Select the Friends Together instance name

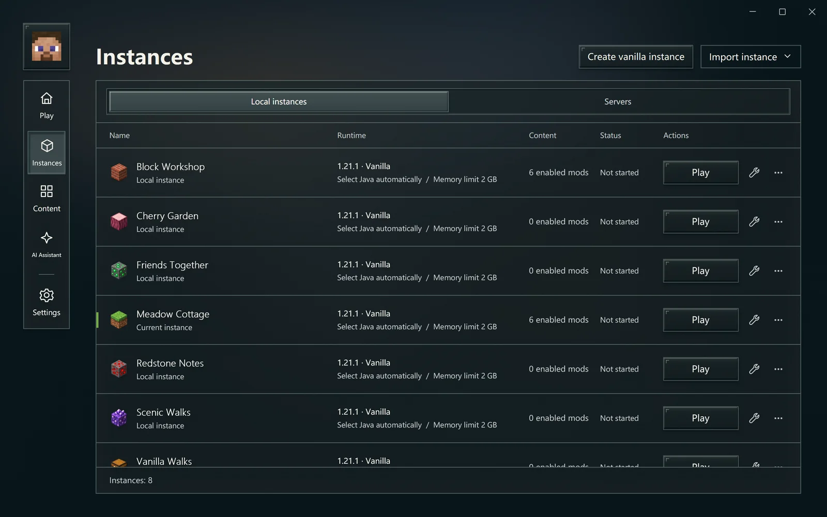point(172,265)
